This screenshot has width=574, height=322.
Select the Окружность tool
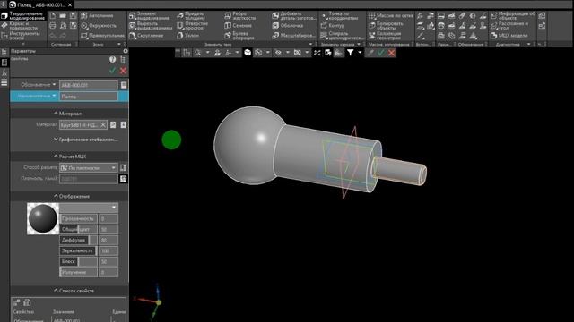tap(99, 26)
